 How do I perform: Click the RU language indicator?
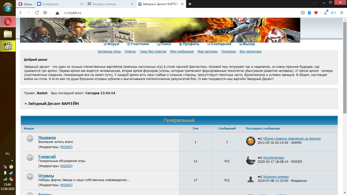8,154
